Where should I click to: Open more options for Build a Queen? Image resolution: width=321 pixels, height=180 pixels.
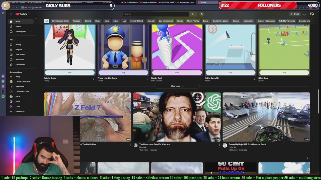click(x=94, y=79)
